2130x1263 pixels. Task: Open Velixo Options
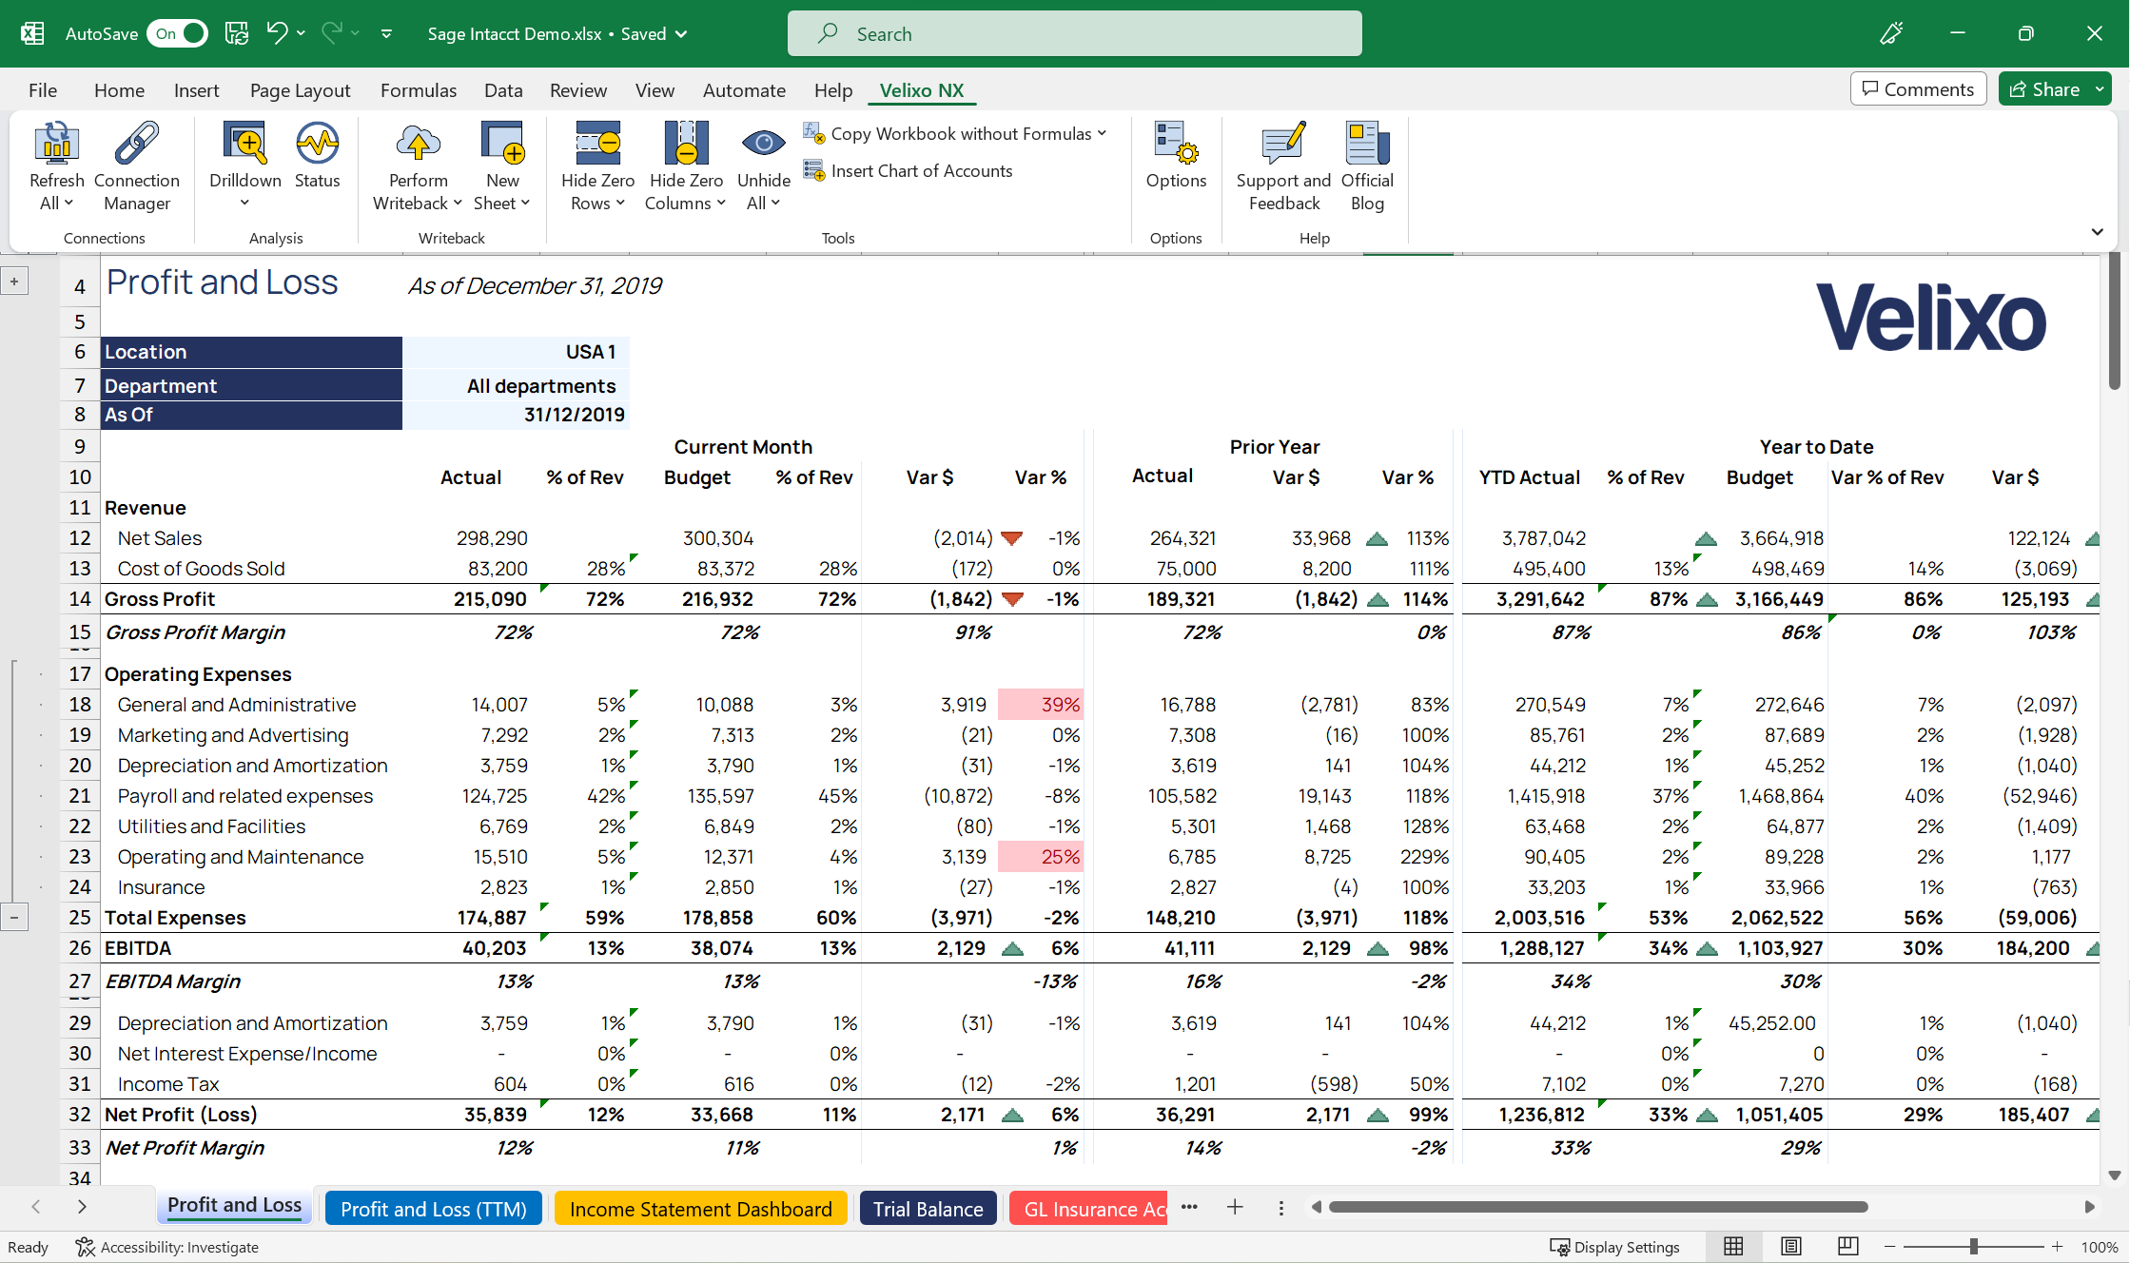pos(1176,156)
